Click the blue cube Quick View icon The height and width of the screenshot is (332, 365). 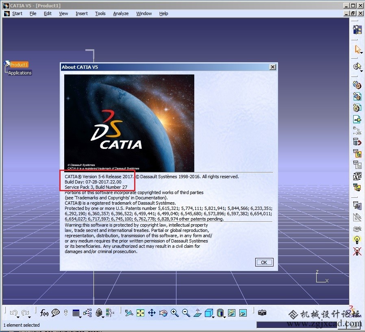[x=209, y=312]
